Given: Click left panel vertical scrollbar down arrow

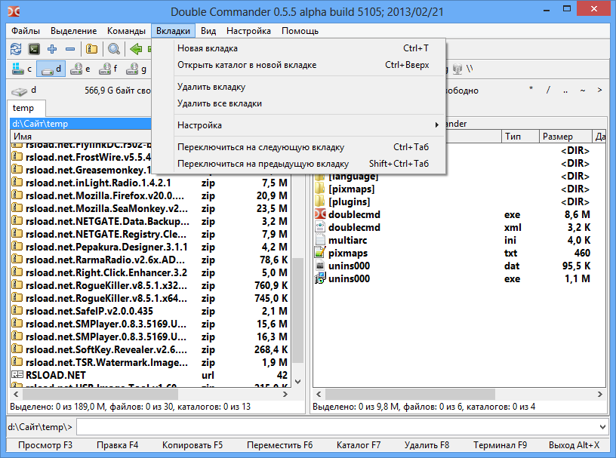Looking at the screenshot, I should [x=297, y=382].
